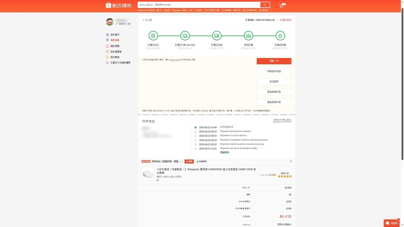
Task: Click the my account person icon
Action: click(107, 35)
